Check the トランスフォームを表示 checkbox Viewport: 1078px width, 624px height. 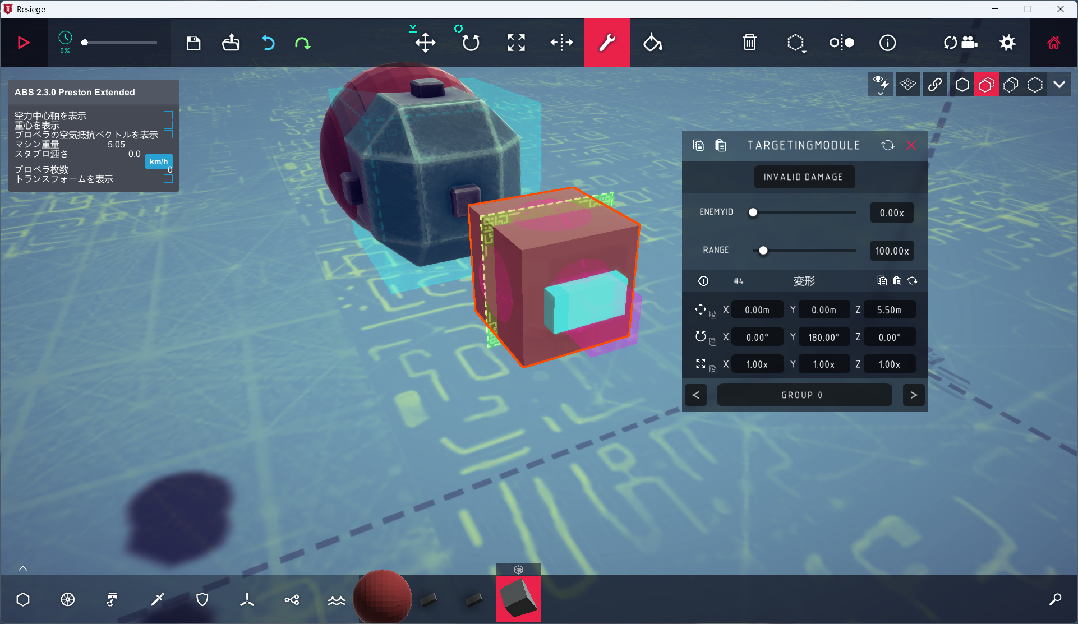[x=168, y=179]
